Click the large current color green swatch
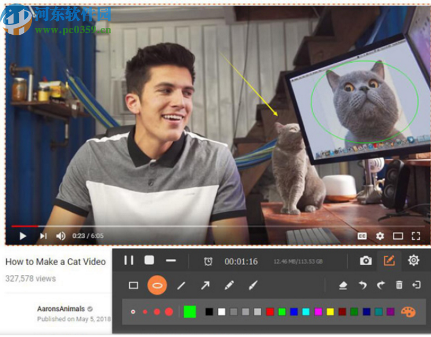The height and width of the screenshot is (337, 431). click(190, 312)
